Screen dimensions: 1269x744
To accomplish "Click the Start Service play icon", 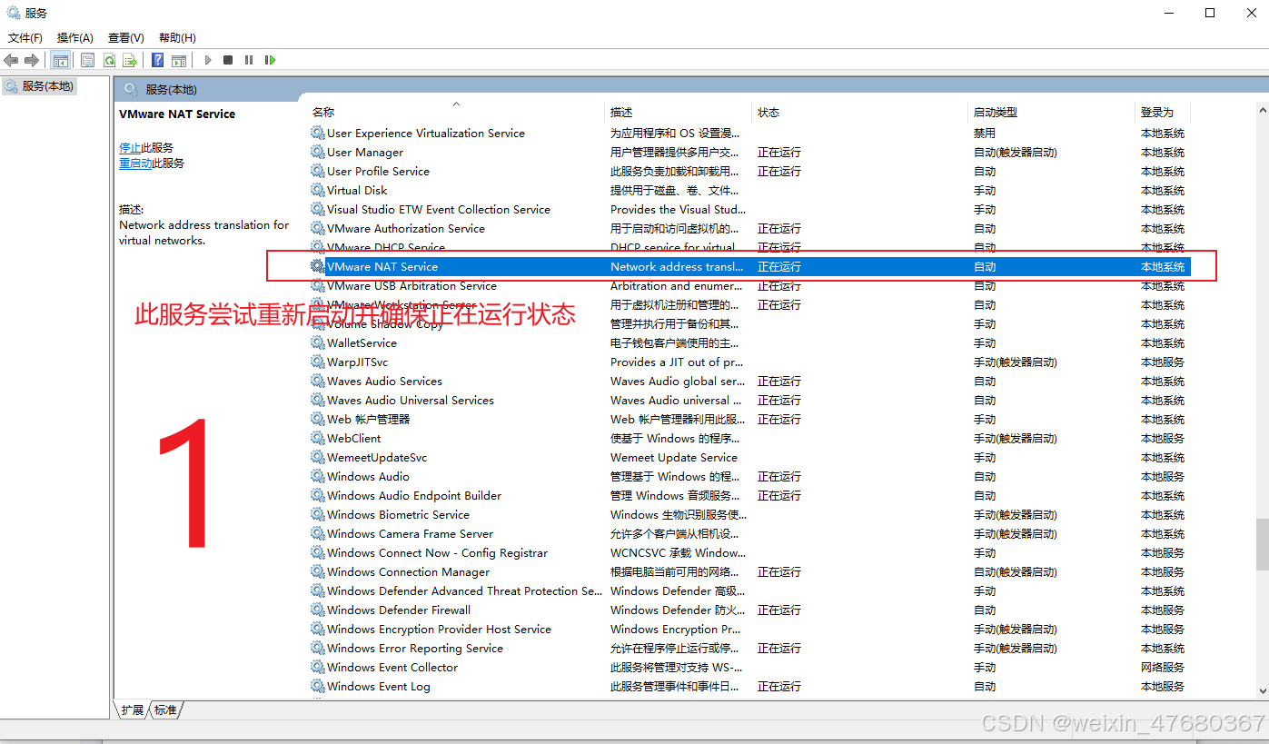I will [208, 60].
